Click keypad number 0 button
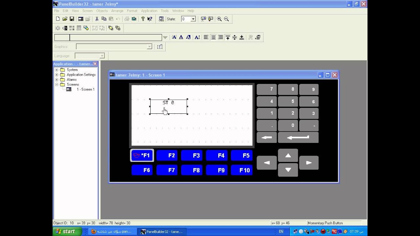 [x=288, y=126]
